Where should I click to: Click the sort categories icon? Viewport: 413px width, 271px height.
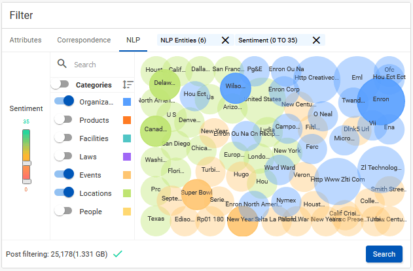(x=128, y=85)
